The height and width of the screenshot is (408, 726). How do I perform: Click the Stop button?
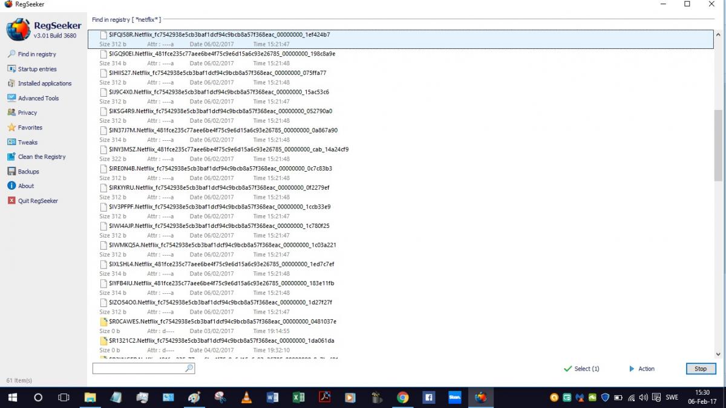coord(701,369)
